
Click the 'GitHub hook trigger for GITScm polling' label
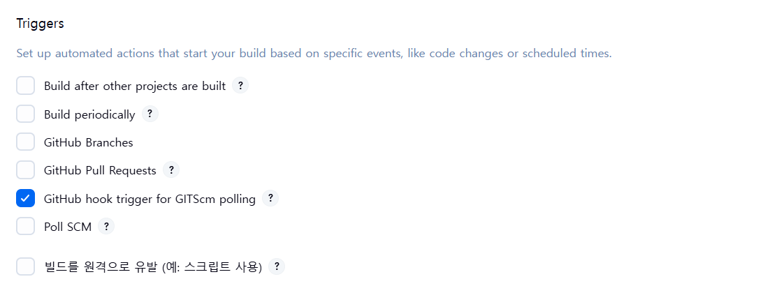tap(150, 199)
